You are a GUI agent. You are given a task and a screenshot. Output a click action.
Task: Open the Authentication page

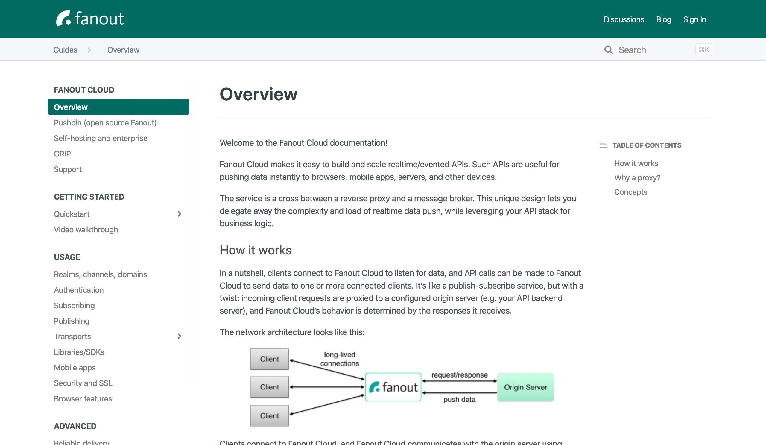(x=79, y=290)
